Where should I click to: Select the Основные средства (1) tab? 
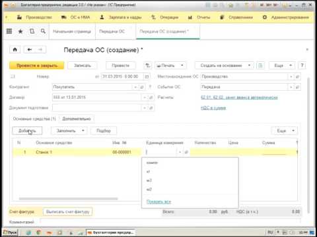(x=34, y=118)
